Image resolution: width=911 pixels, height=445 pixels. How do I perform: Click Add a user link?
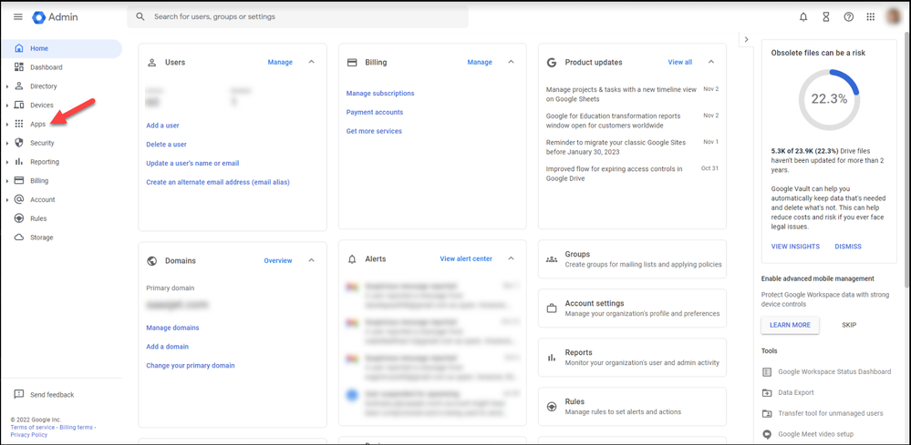click(x=162, y=126)
